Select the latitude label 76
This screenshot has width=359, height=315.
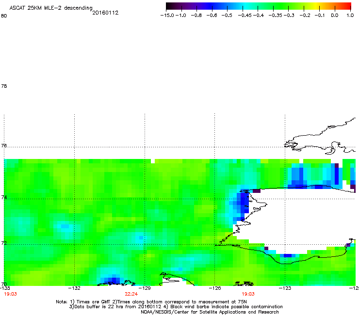coord(4,145)
